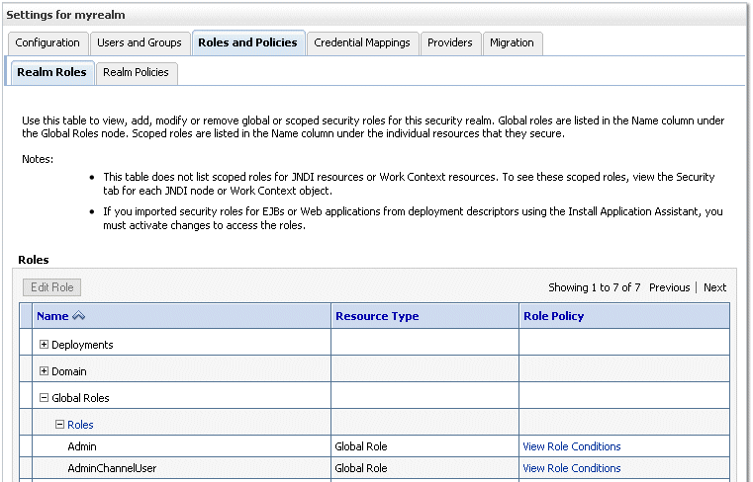Click the Global Roles tree label
This screenshot has height=482, width=753.
(80, 398)
